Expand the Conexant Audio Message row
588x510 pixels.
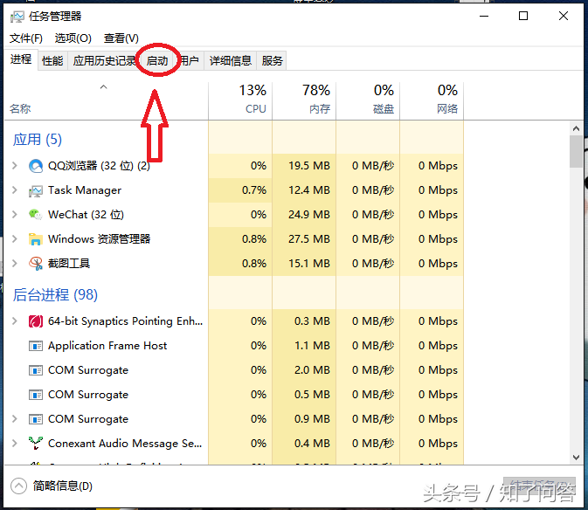point(15,443)
